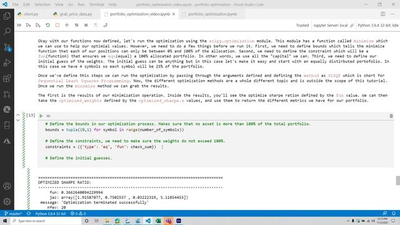Open the Terminal menu
Viewport: 400px width, 225px height.
tap(97, 4)
